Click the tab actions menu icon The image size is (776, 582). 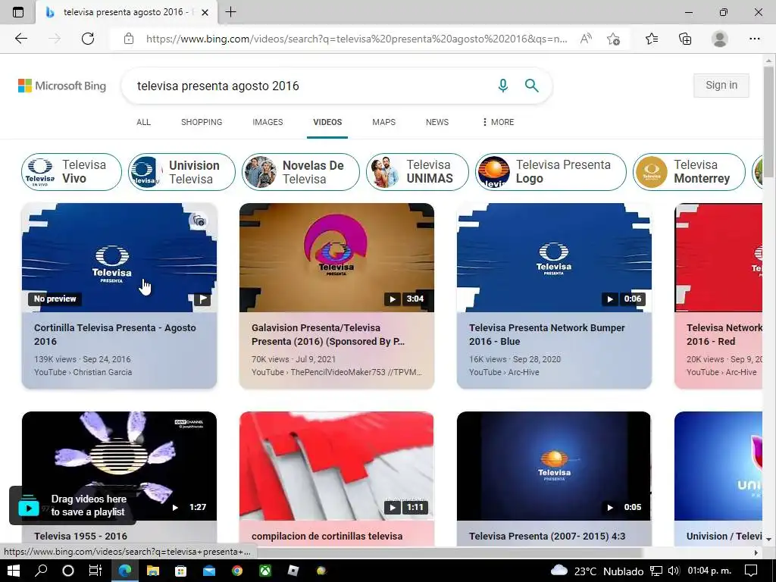[x=18, y=12]
